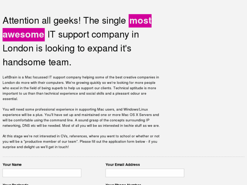The image size is (247, 185).
Task: Click the dashed divider above the form
Action: coord(123,157)
